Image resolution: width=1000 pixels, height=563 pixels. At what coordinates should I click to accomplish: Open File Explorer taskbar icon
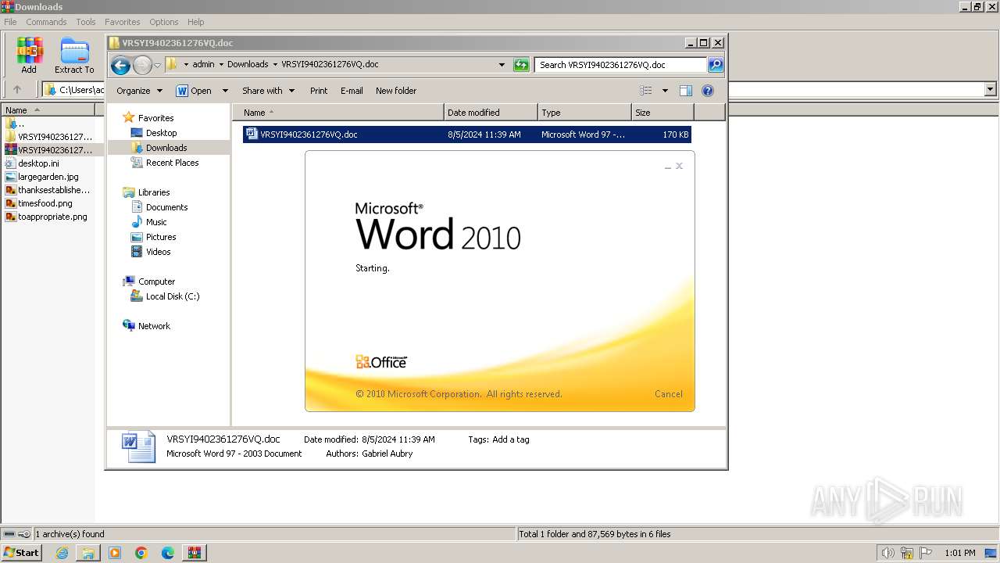coord(88,553)
